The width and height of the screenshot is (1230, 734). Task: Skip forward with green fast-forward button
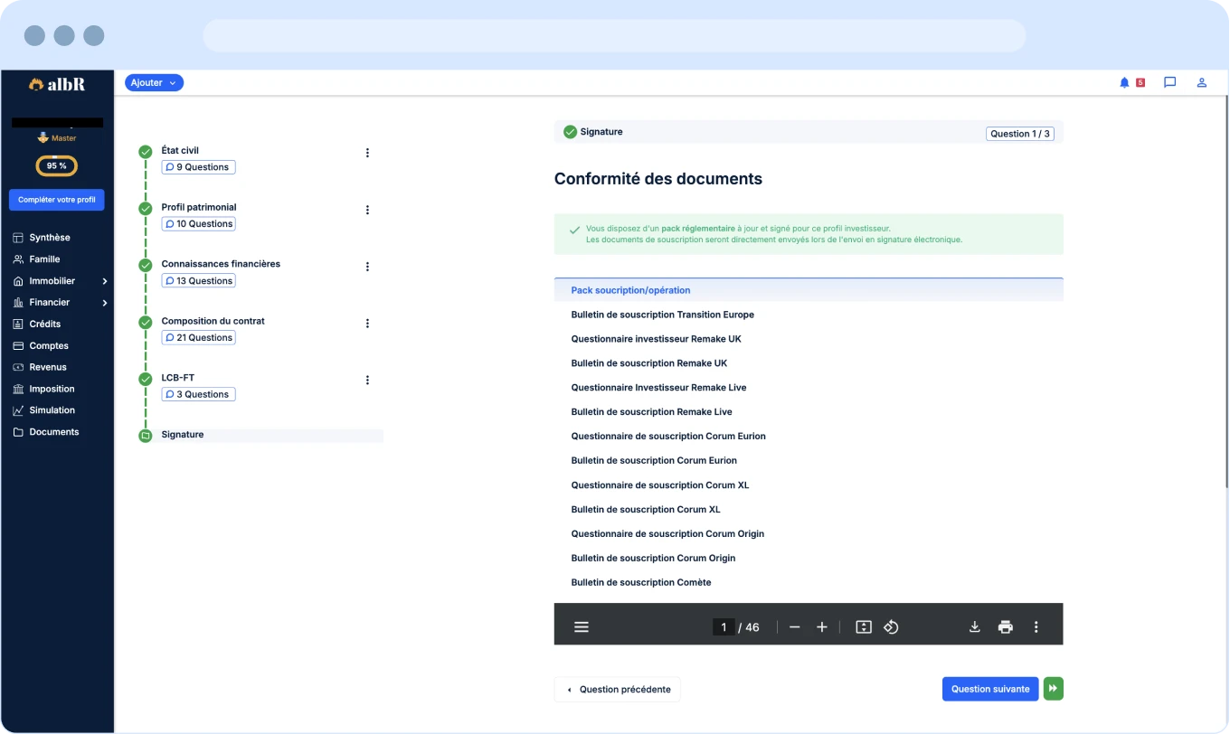(1053, 689)
